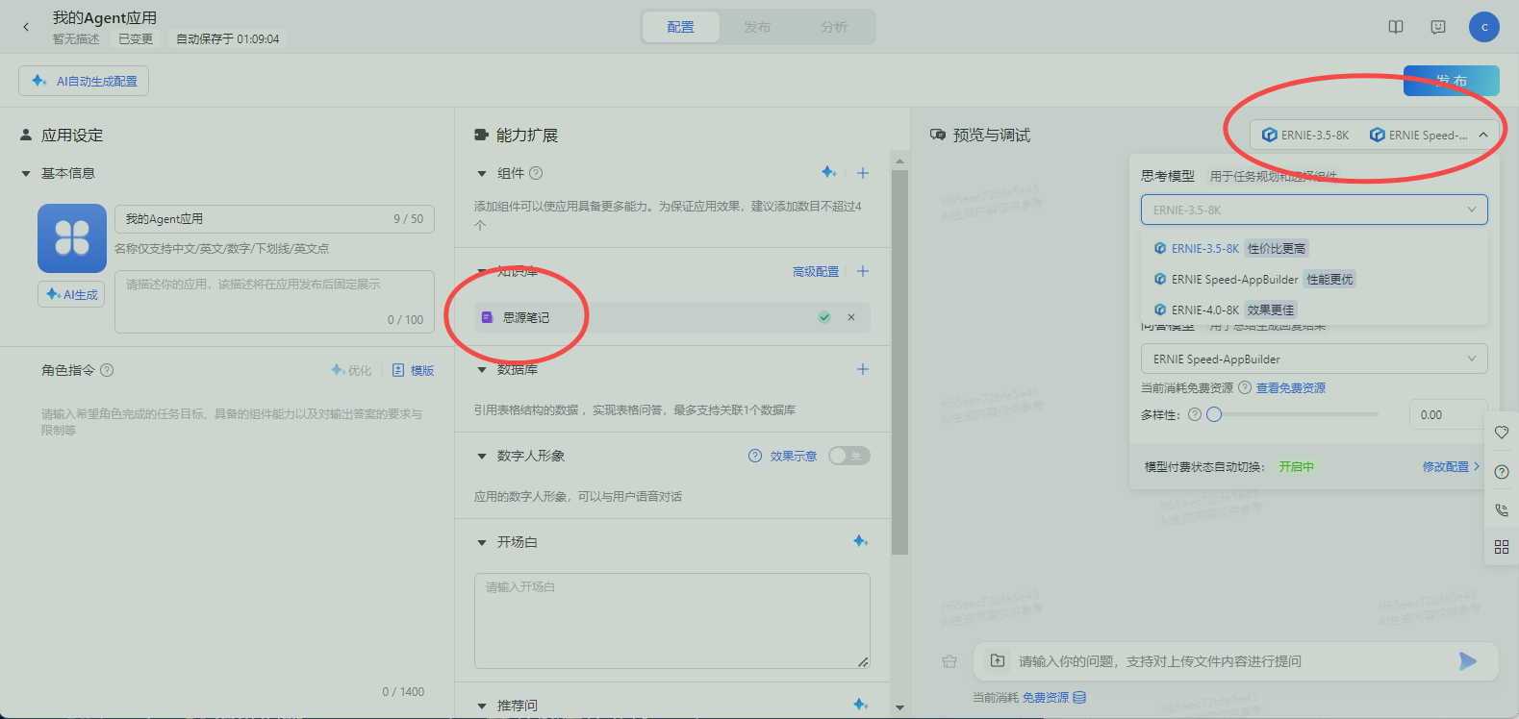
Task: Click the upload file icon in chat box
Action: pyautogui.click(x=998, y=661)
